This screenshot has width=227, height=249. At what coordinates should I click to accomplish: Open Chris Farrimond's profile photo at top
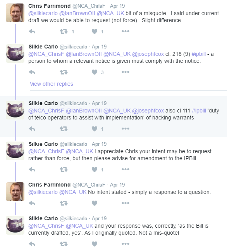pyautogui.click(x=15, y=13)
